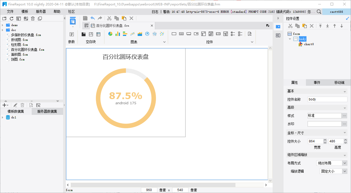The image size is (351, 193).
Task: Collapse the 坐标·尺寸 section
Action: click(x=345, y=133)
